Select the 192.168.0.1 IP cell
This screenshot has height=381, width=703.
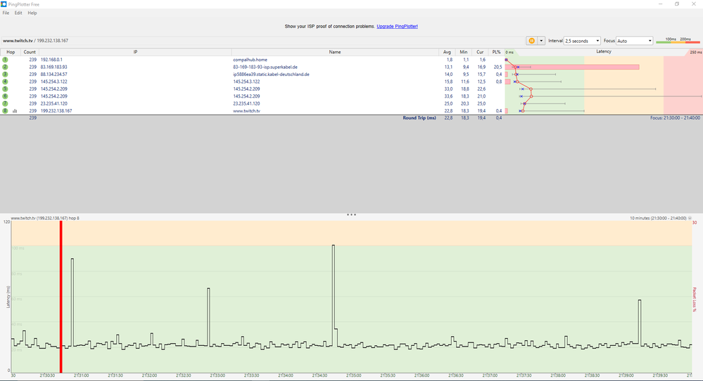tap(51, 60)
